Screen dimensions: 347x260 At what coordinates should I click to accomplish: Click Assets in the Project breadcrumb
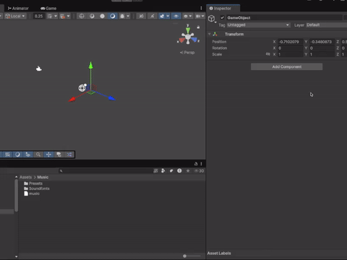coord(25,177)
